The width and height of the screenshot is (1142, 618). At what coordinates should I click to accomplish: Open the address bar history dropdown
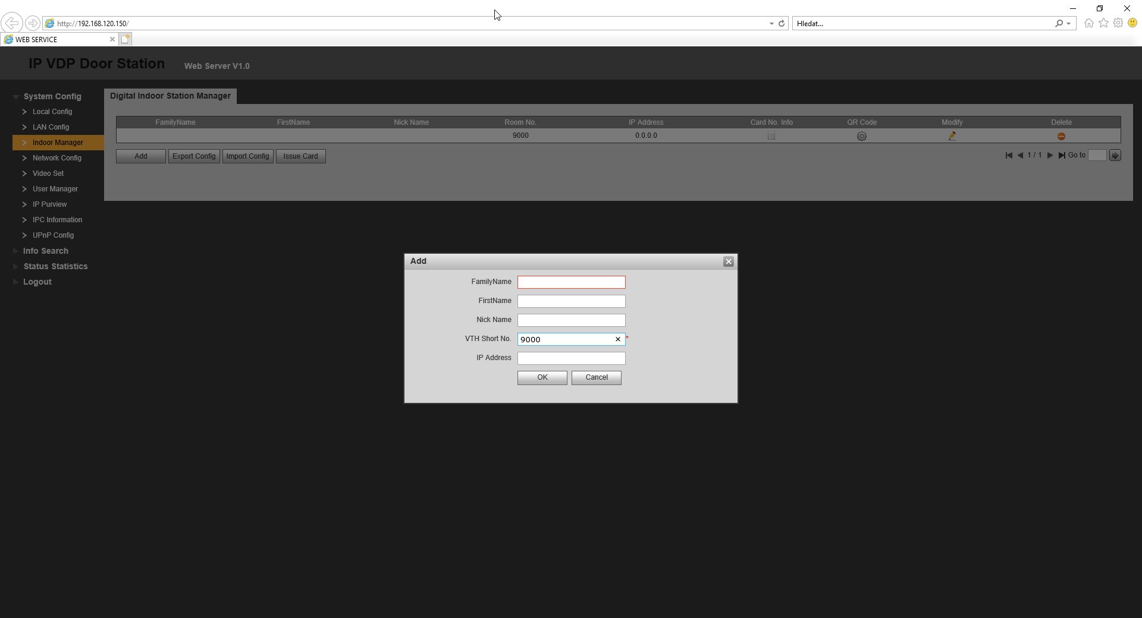[771, 24]
